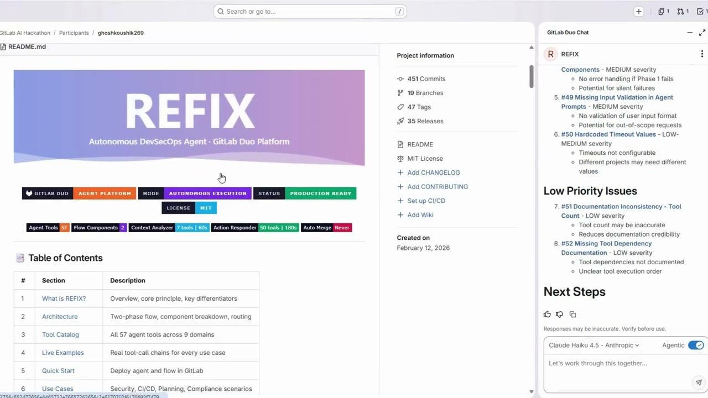Go to GitLab AI Hackathon breadcrumb
This screenshot has height=398, width=708.
tap(24, 33)
